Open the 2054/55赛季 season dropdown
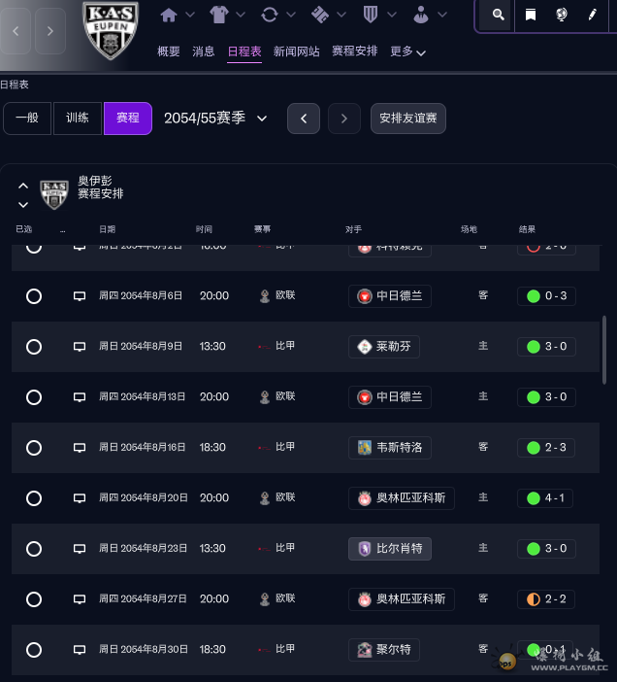The height and width of the screenshot is (682, 617). 215,119
